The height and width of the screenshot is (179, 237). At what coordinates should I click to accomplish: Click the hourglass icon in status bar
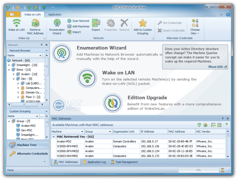pos(222,170)
